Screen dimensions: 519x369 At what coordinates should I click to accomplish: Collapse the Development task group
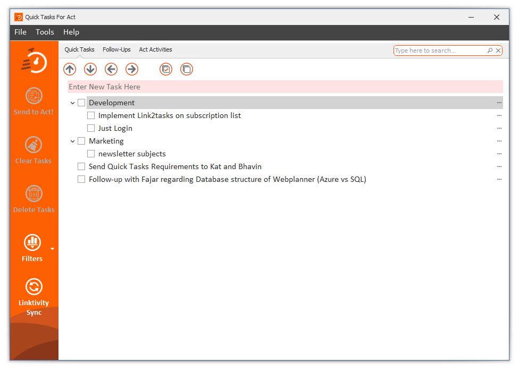coord(72,103)
